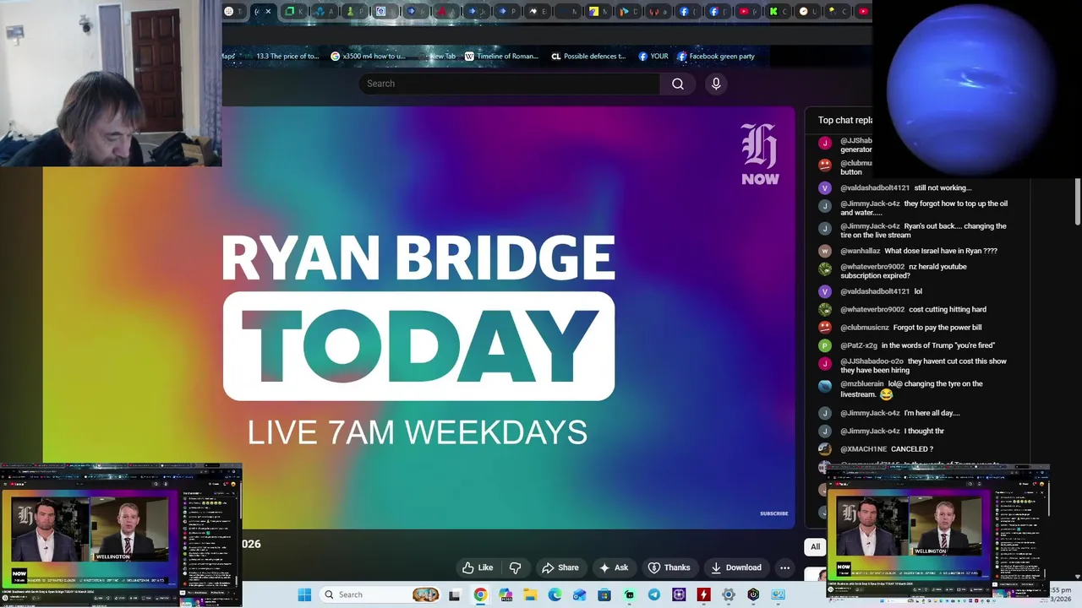Viewport: 1082px width, 608px height.
Task: Open bookmark 'x3500 m4 how to u...'
Action: 369,57
